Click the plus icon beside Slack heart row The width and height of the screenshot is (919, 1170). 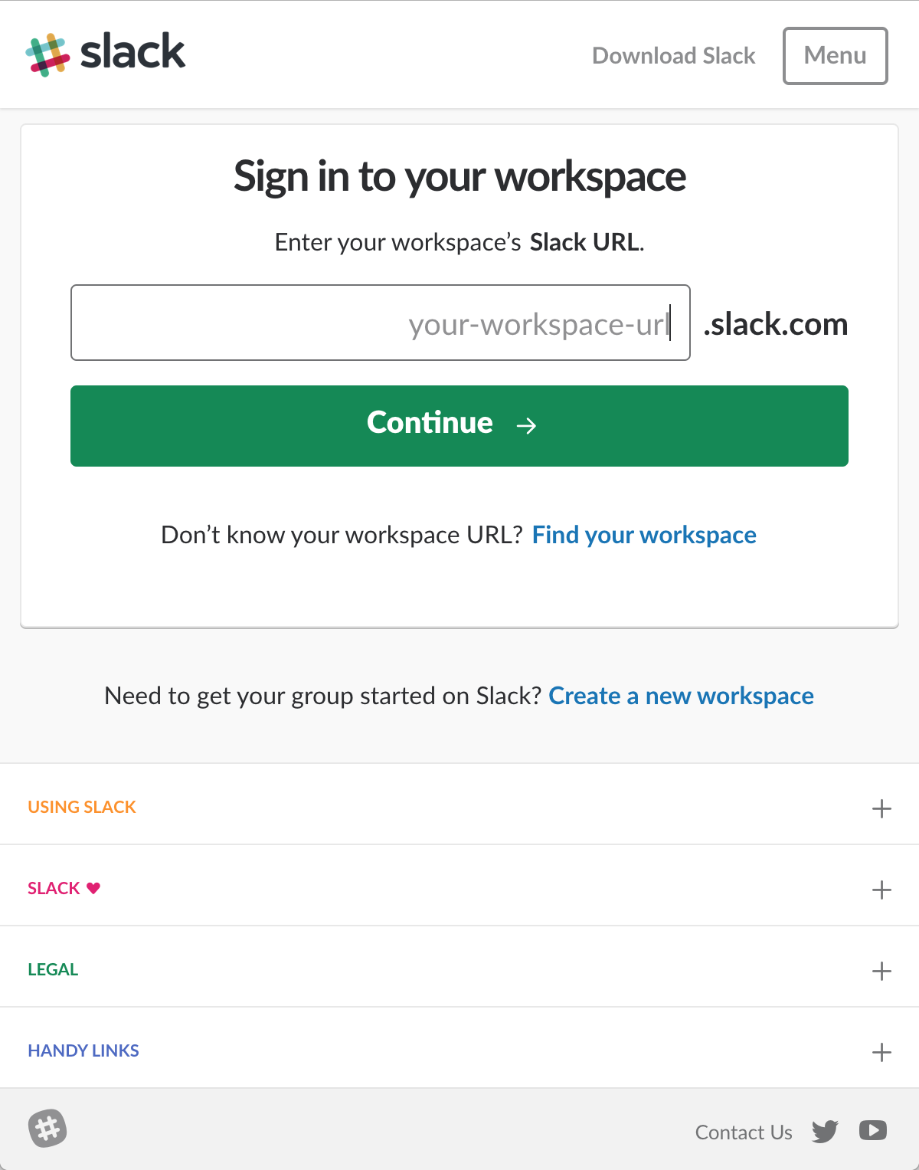tap(881, 890)
